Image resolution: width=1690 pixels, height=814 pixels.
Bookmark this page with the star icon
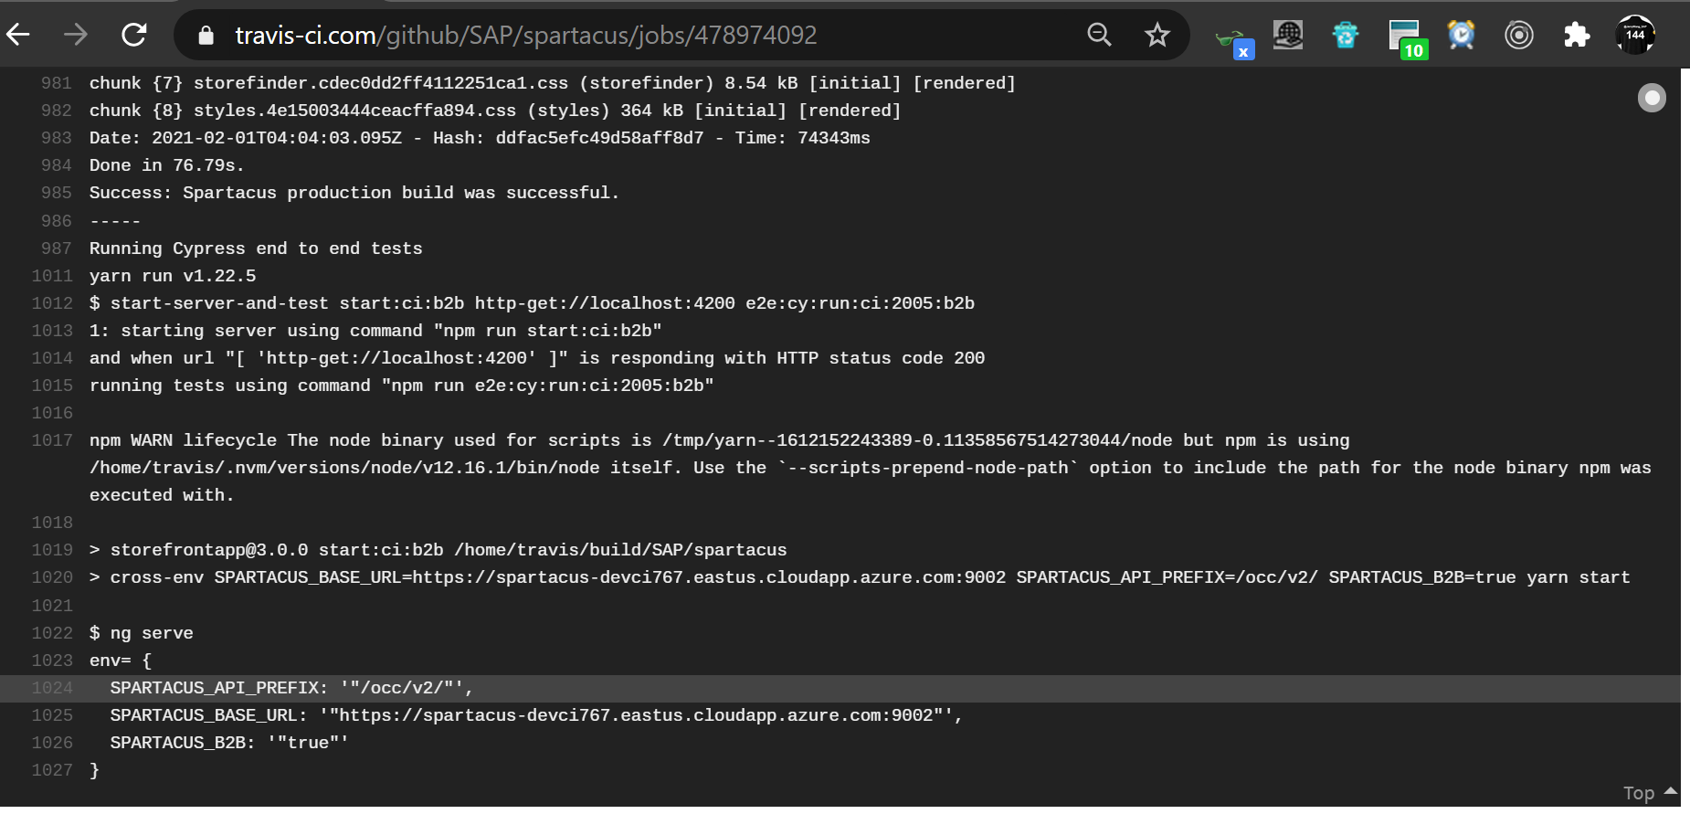coord(1157,36)
